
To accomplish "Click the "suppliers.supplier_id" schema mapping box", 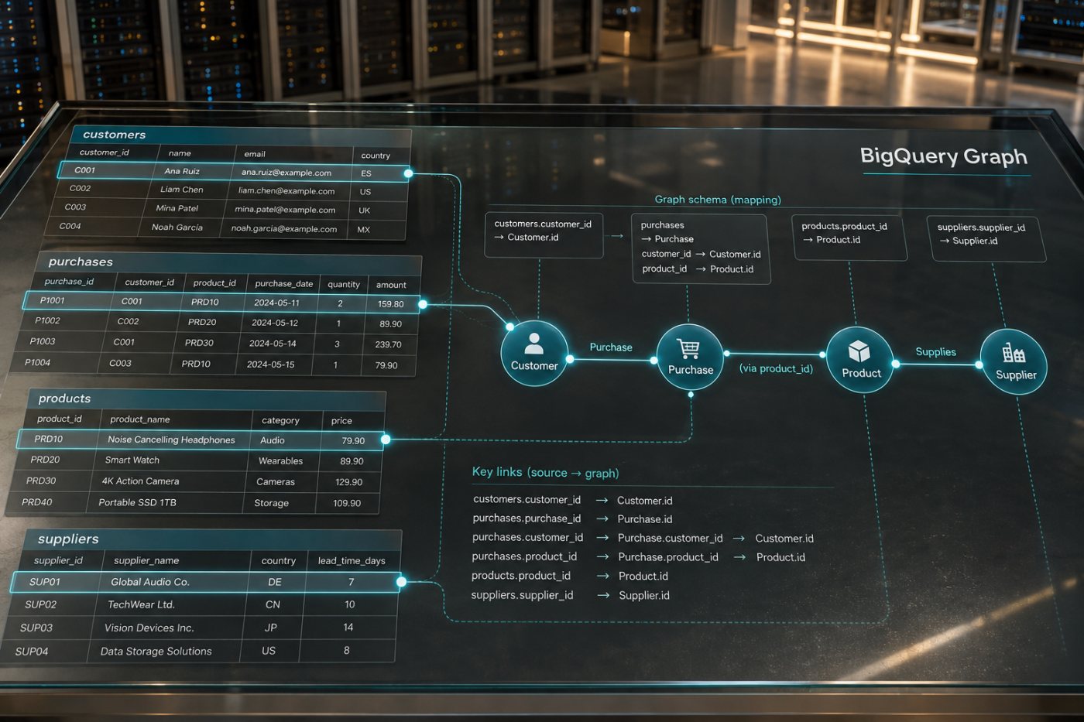I will point(986,239).
